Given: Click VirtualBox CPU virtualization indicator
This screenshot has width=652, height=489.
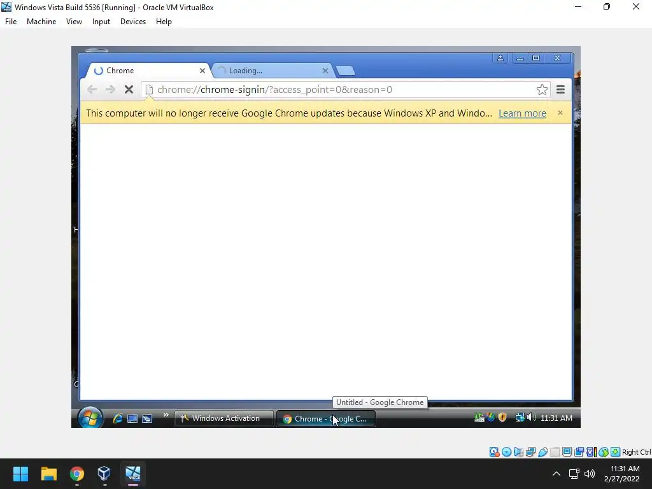Looking at the screenshot, I should (x=591, y=452).
